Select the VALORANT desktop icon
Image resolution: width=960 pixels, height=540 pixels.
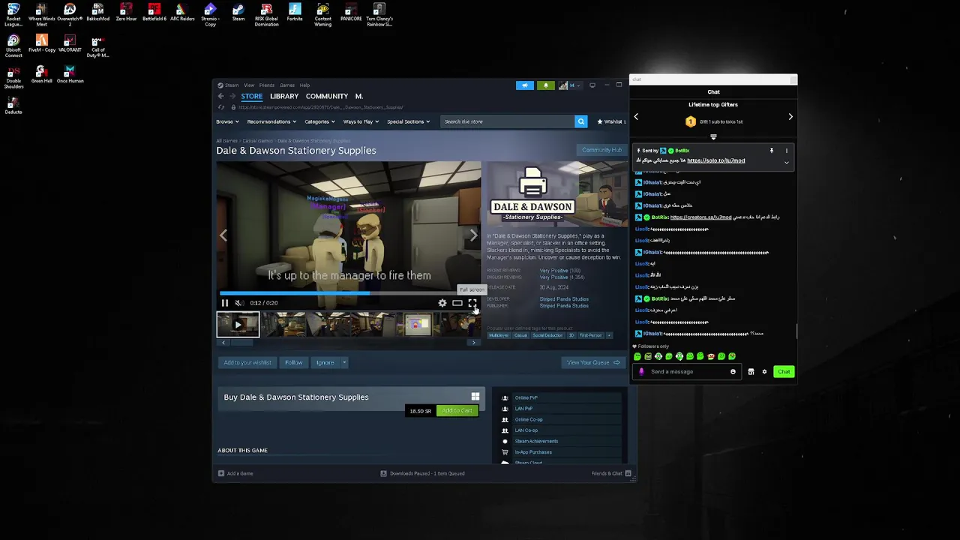(x=70, y=43)
